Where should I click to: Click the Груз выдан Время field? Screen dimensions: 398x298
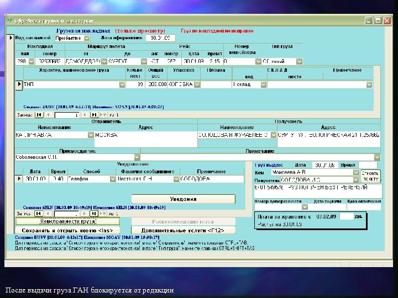[x=368, y=165]
